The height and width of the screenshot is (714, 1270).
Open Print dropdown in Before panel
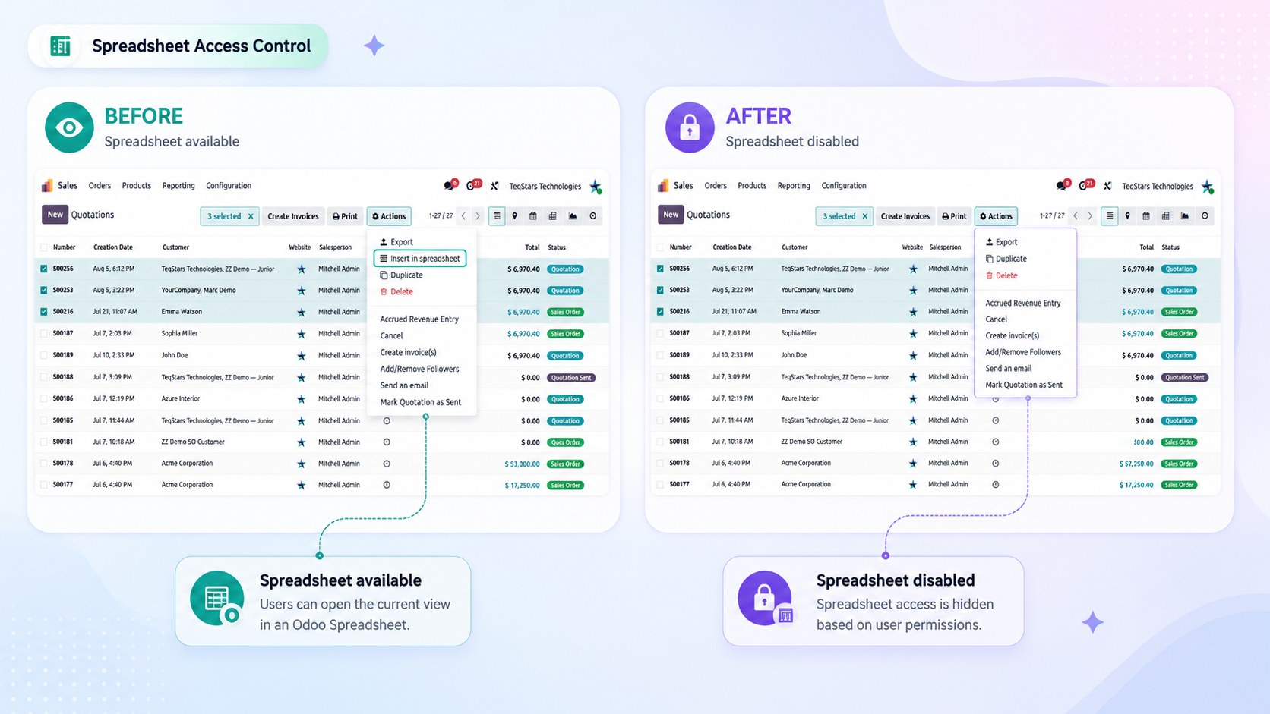pos(345,216)
